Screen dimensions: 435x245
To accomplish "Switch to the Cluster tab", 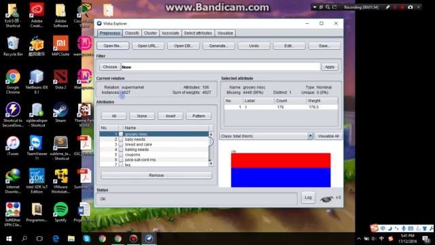I will pyautogui.click(x=150, y=33).
